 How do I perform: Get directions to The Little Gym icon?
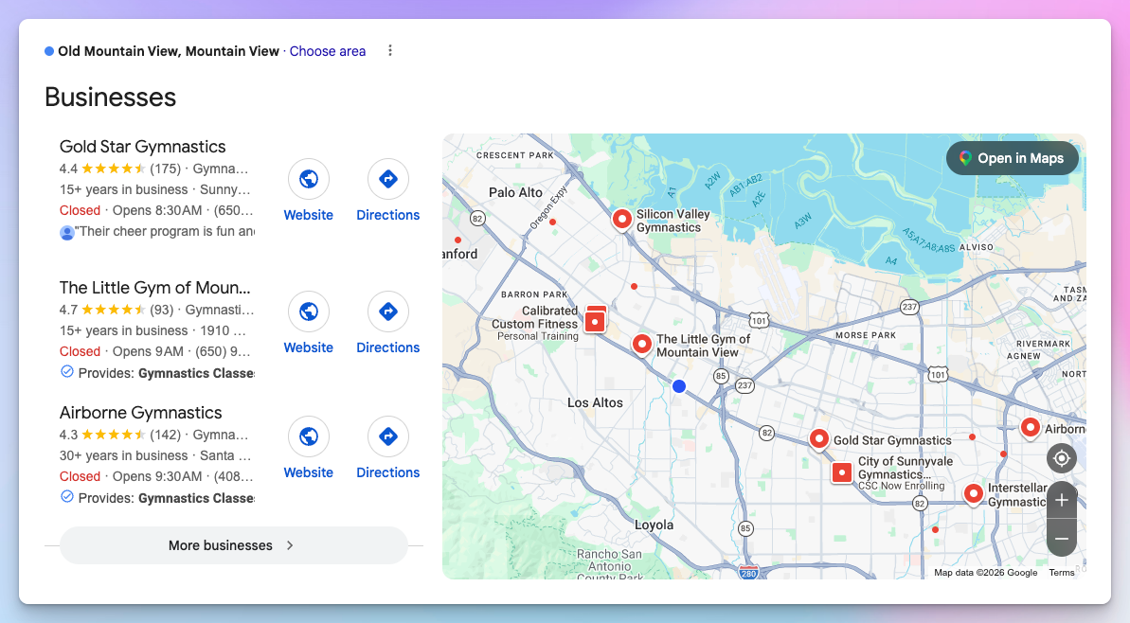[x=387, y=311]
